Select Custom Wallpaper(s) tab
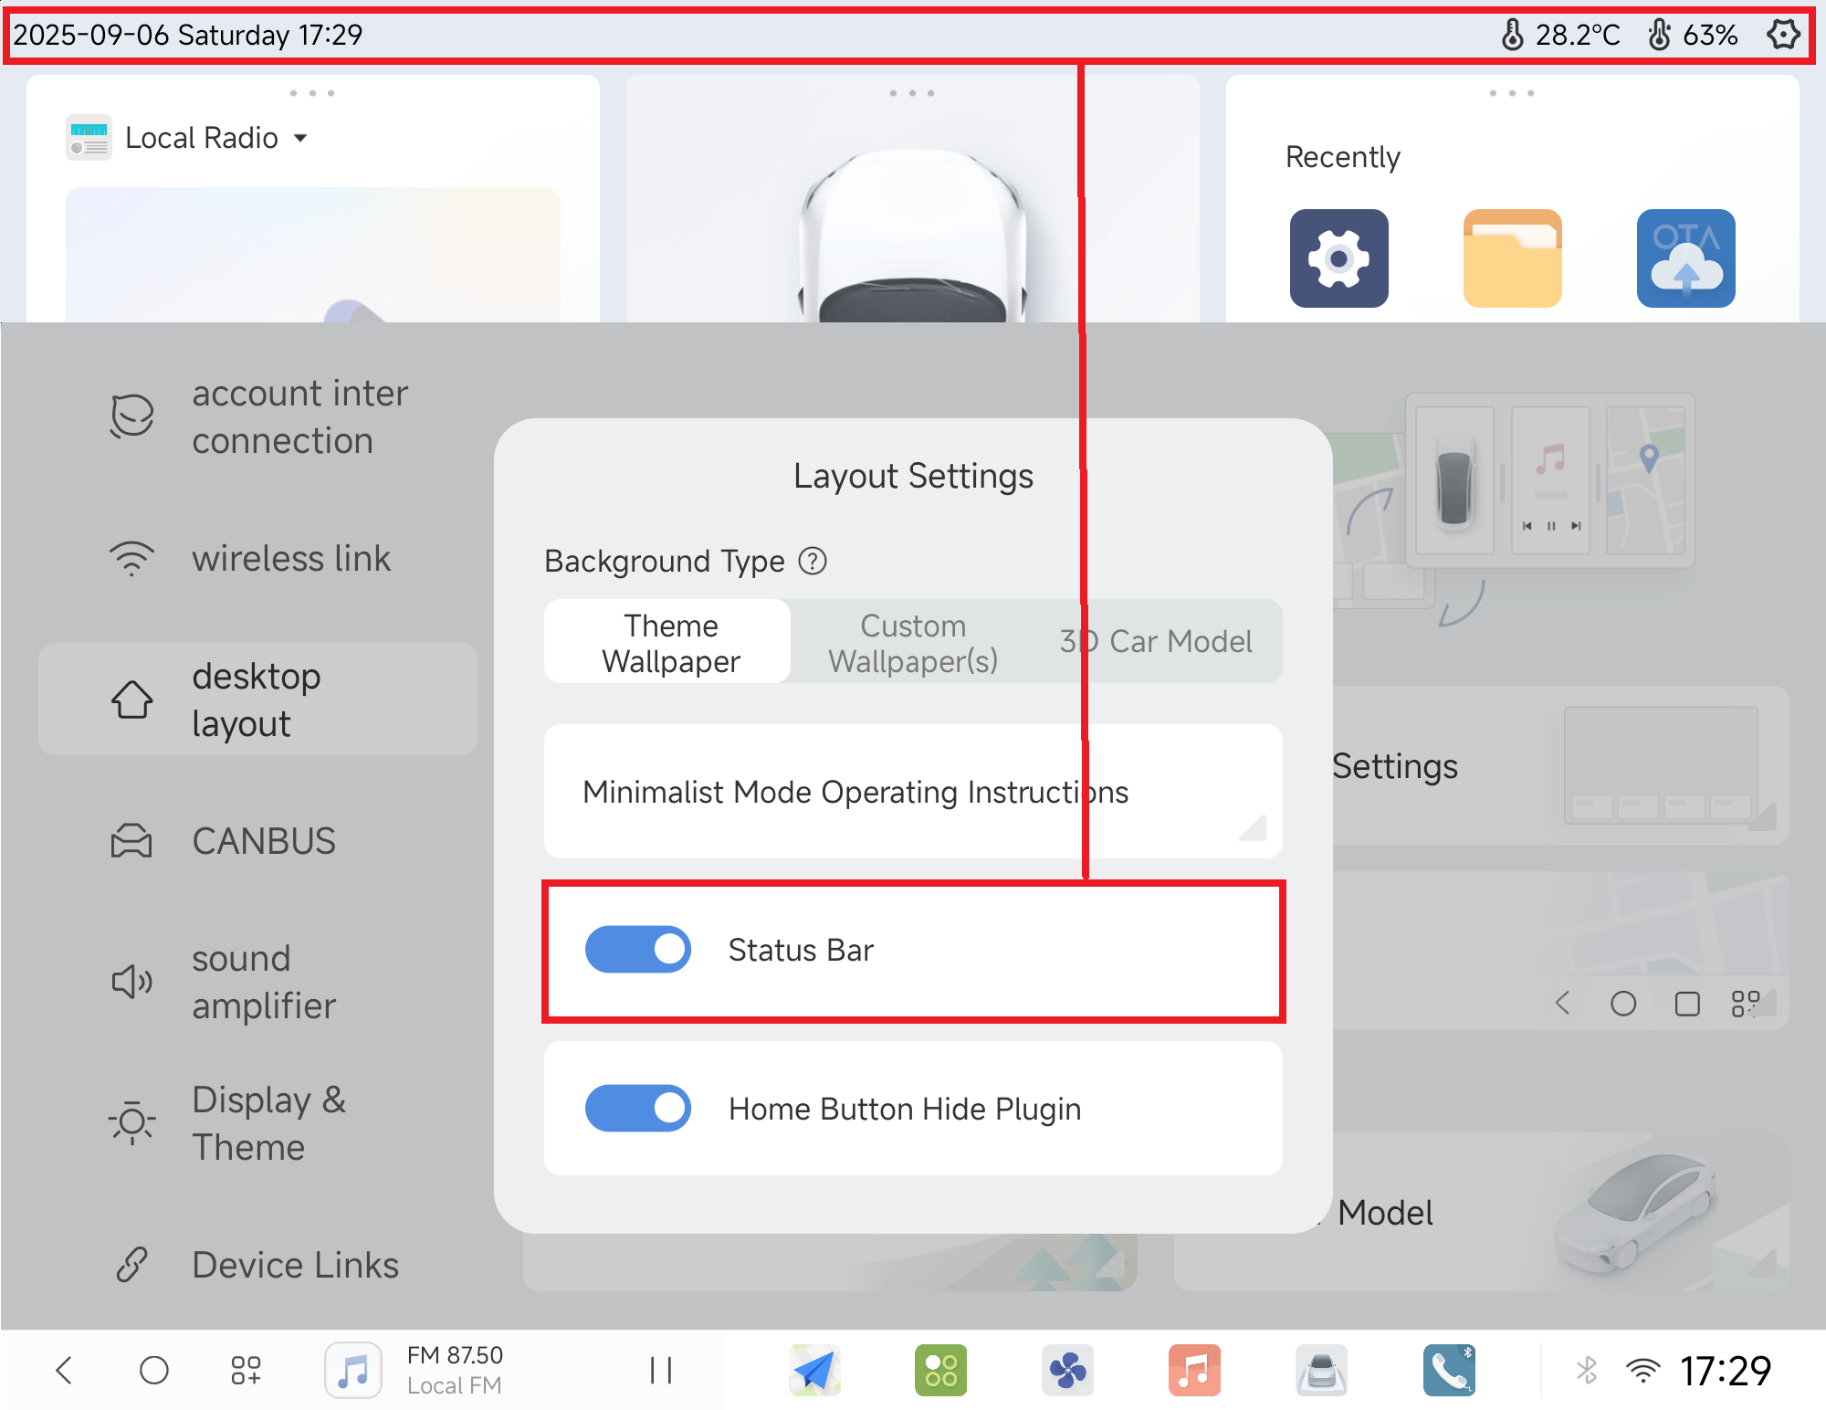Viewport: 1826px width, 1410px height. point(913,642)
